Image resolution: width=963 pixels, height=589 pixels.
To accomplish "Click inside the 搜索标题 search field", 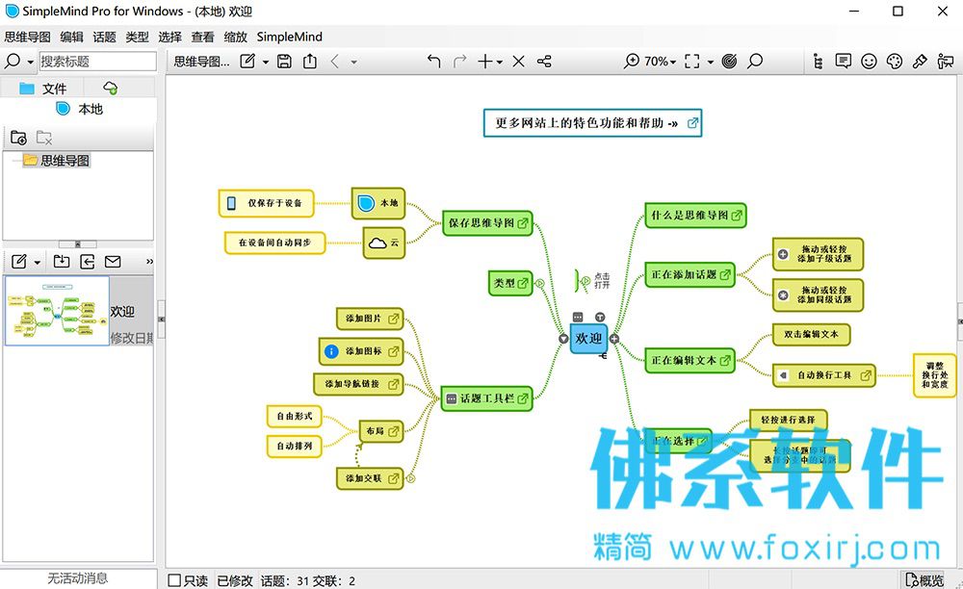I will pyautogui.click(x=97, y=61).
